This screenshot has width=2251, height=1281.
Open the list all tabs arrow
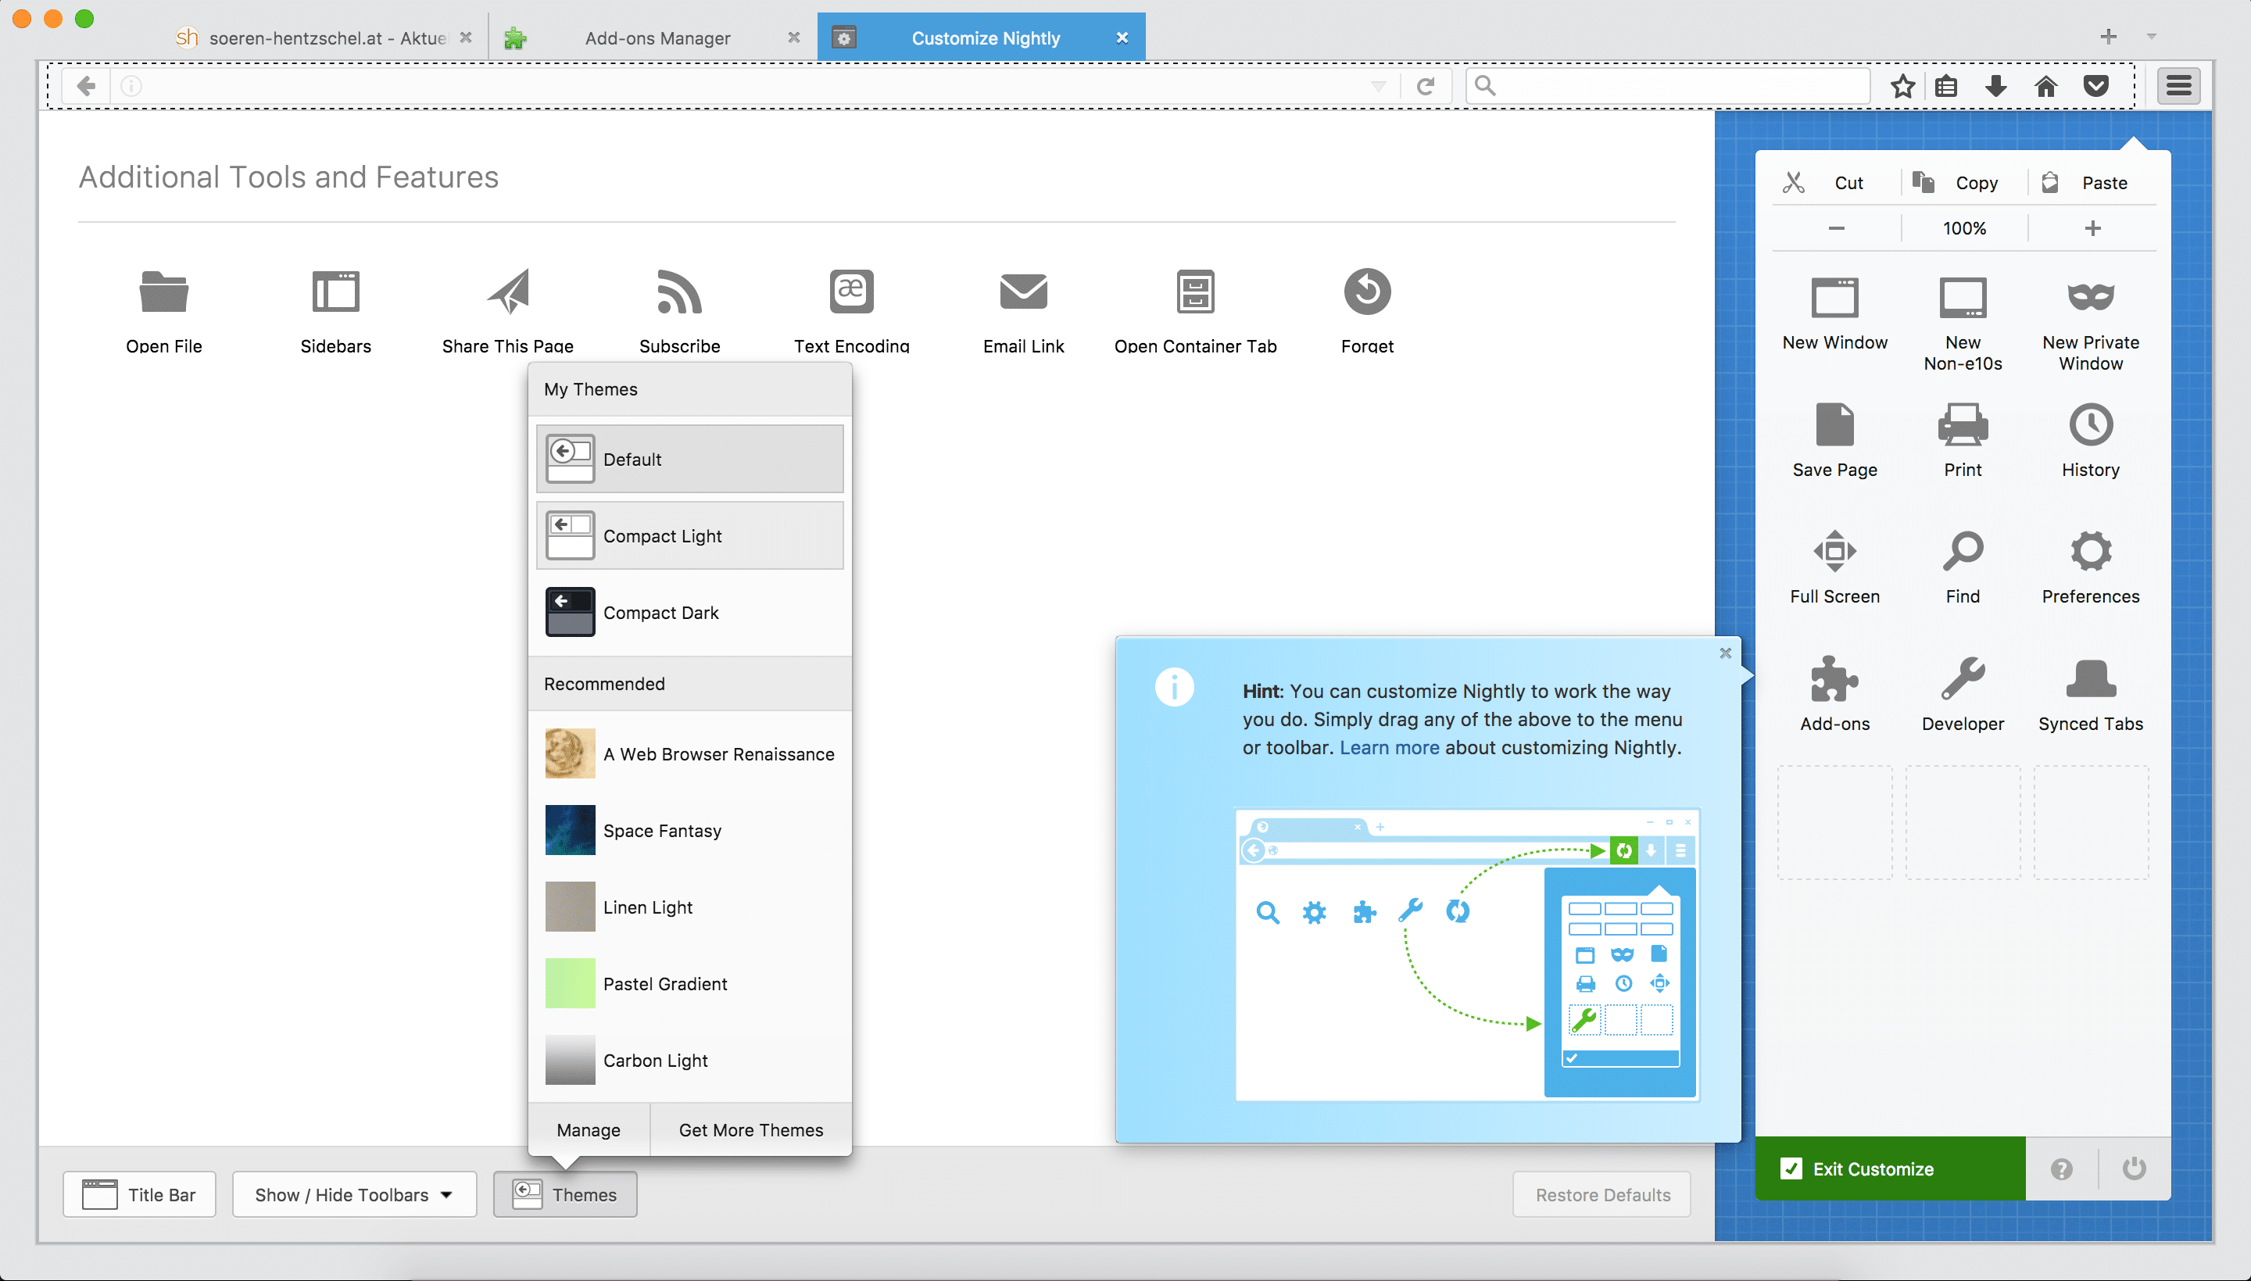click(2151, 37)
